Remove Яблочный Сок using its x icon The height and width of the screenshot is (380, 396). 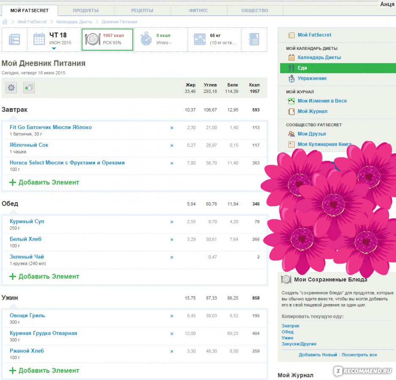(x=172, y=146)
